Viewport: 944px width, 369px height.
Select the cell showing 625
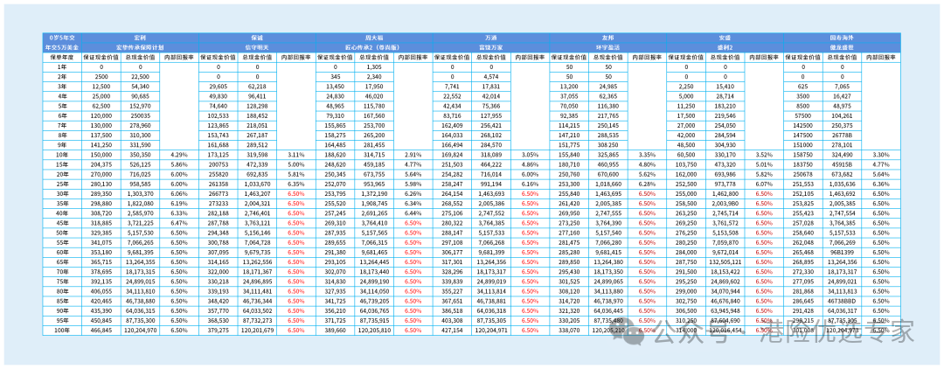803,86
